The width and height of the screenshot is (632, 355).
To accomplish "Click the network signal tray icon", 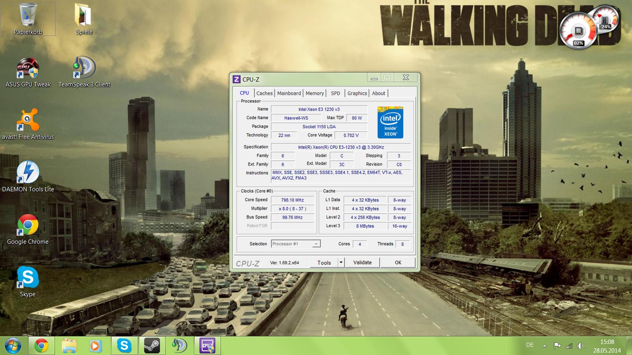I will pyautogui.click(x=569, y=346).
